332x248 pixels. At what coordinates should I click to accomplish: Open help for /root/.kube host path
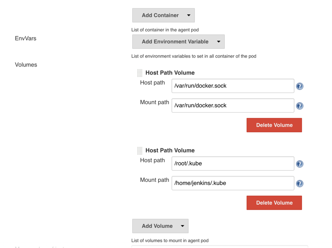pos(300,164)
